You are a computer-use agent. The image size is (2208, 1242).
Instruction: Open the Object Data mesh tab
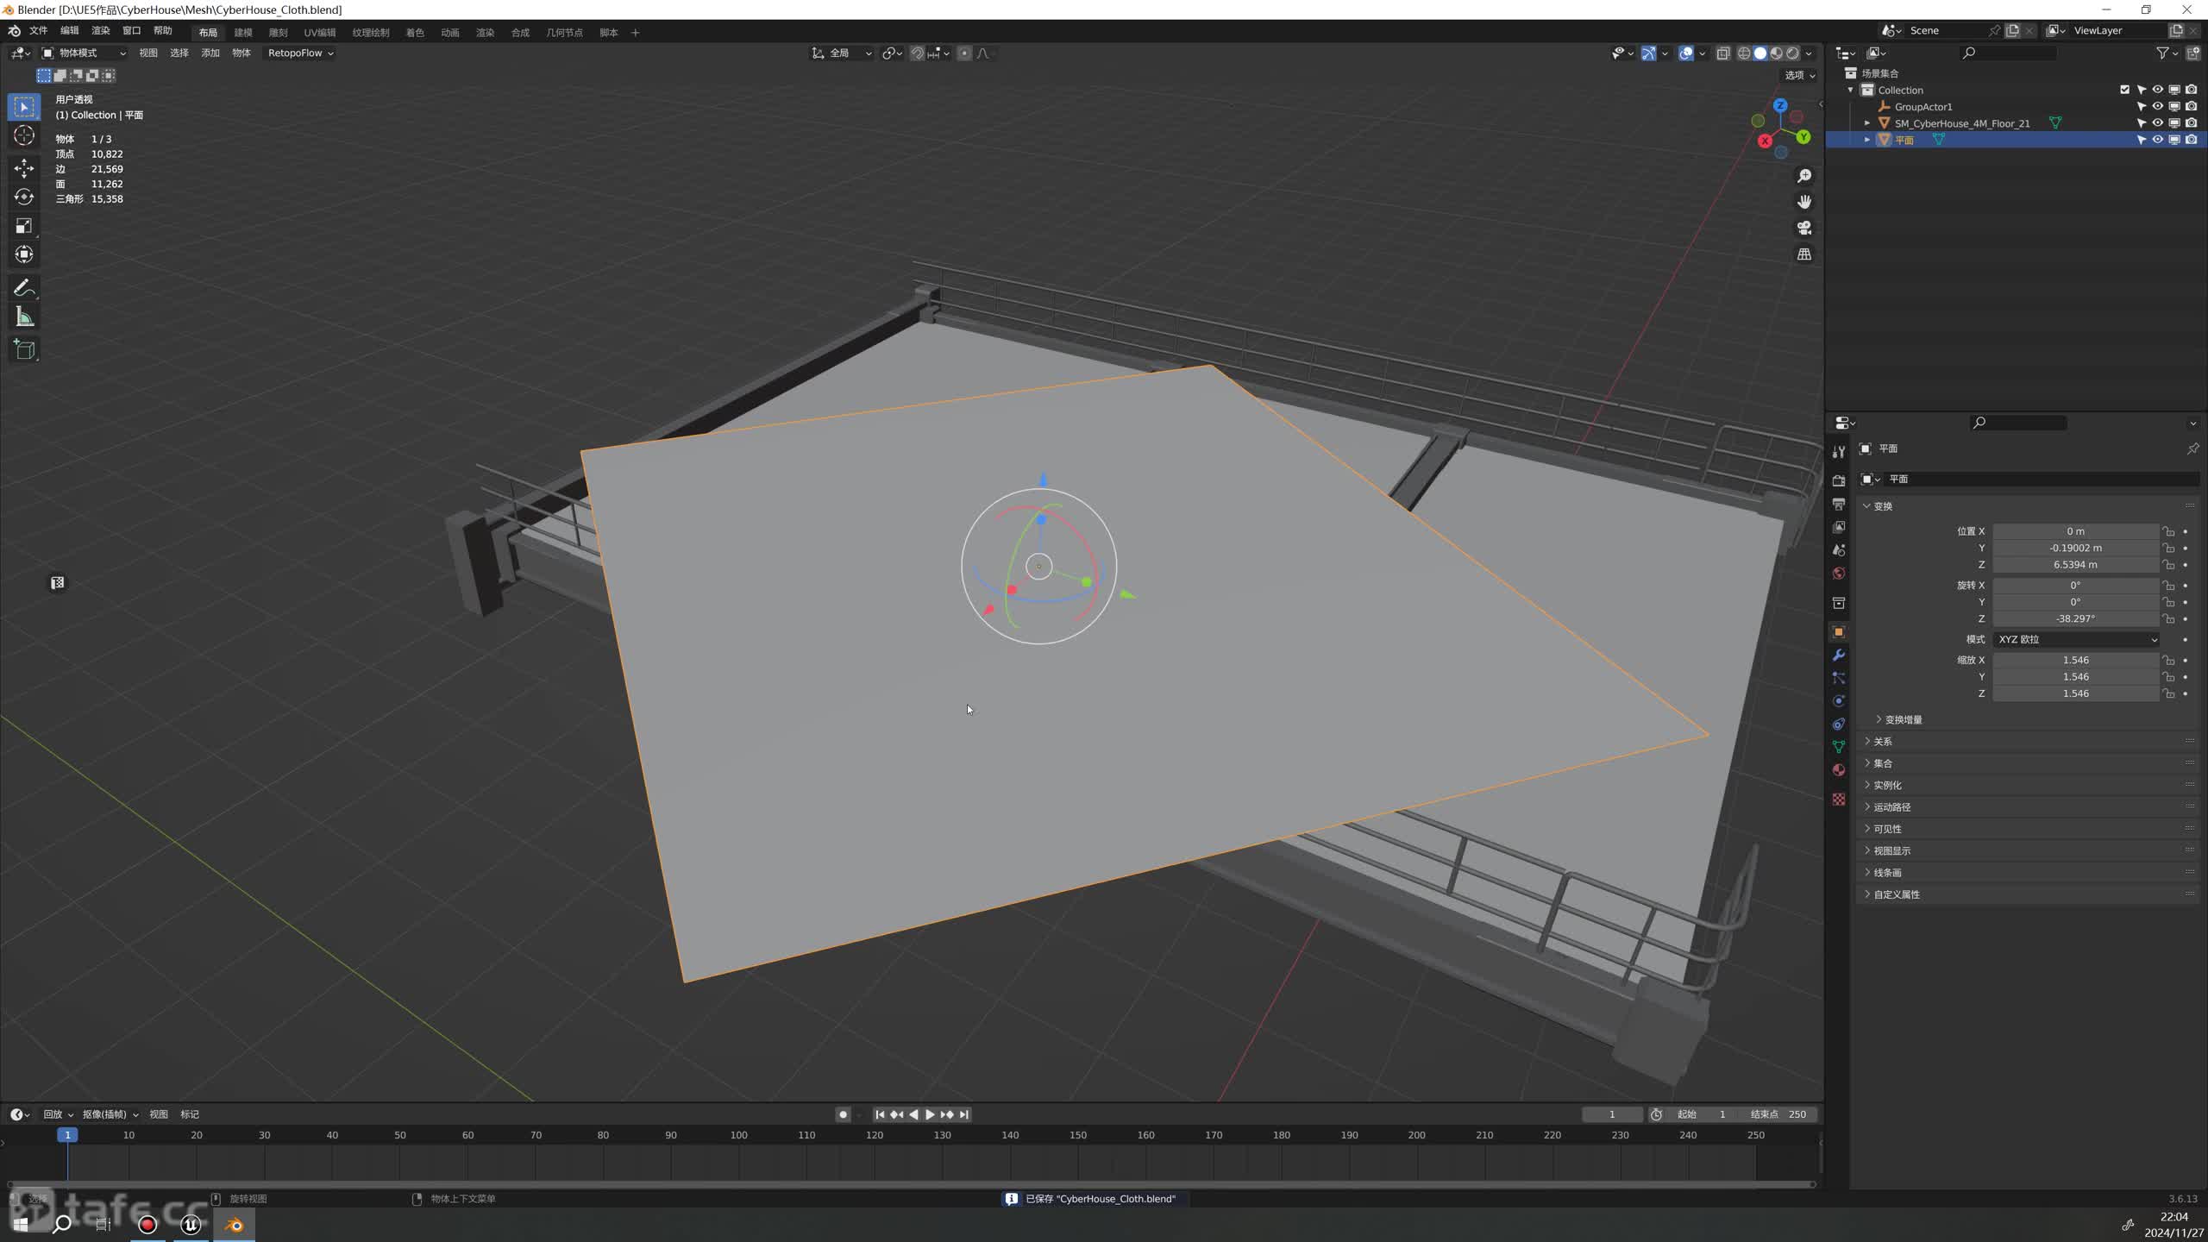point(1839,747)
